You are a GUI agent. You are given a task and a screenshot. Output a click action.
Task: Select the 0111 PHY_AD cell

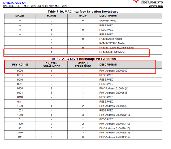pos(20,102)
